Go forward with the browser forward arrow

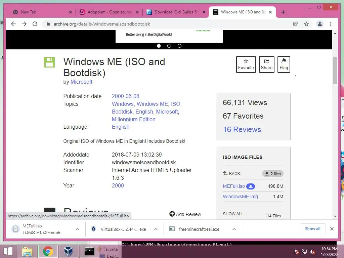(x=24, y=24)
